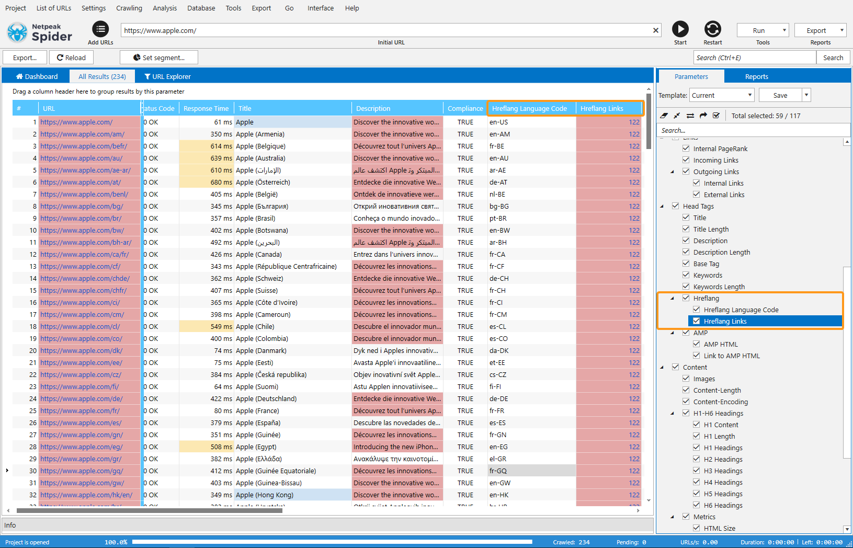This screenshot has width=853, height=548.
Task: Click the Restart crawl icon
Action: 712,29
